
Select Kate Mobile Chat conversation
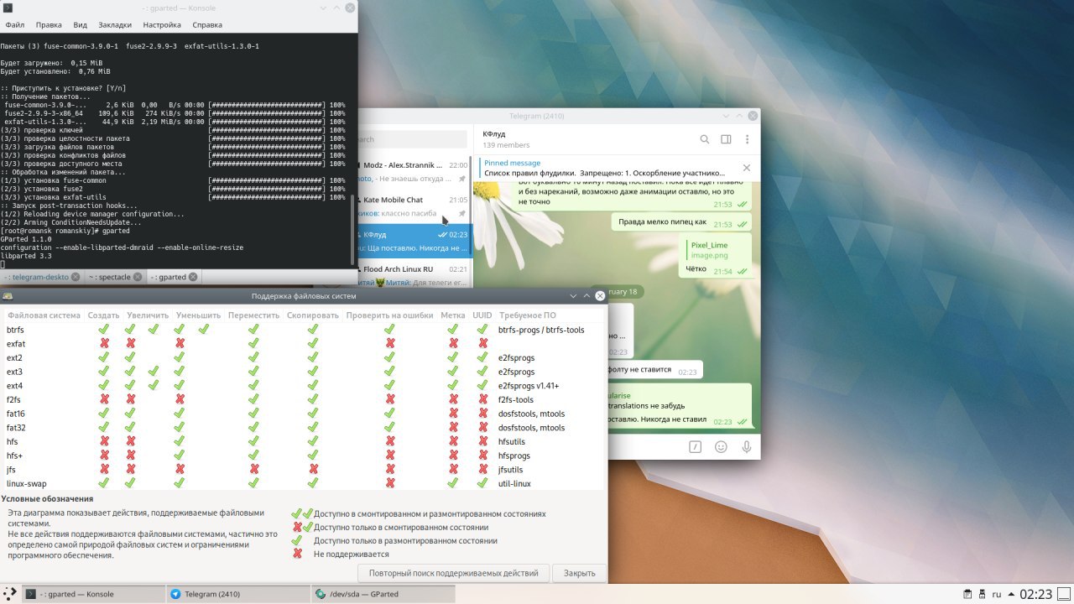click(x=414, y=206)
